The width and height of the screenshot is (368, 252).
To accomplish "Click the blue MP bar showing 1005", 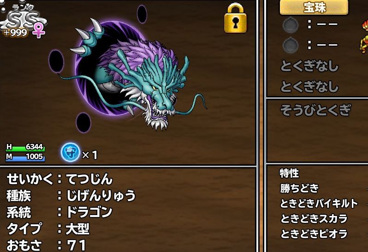I will tap(25, 157).
